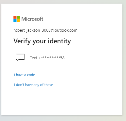Click the word "identity" in the heading
This screenshot has height=121, width=126.
(x=59, y=41)
